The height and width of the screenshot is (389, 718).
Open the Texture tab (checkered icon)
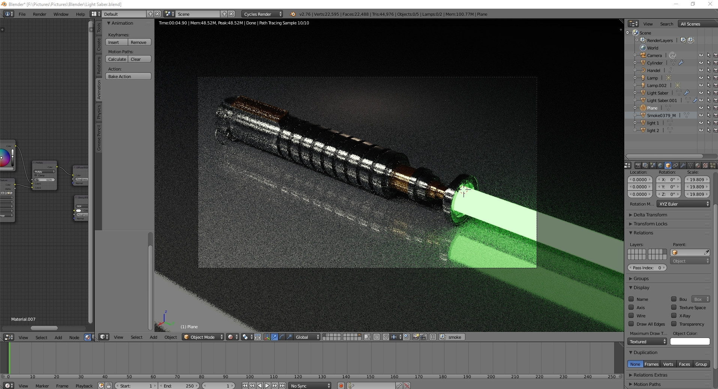705,165
